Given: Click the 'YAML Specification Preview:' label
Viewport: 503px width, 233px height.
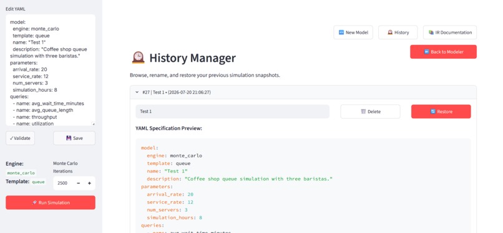Looking at the screenshot, I should point(168,129).
